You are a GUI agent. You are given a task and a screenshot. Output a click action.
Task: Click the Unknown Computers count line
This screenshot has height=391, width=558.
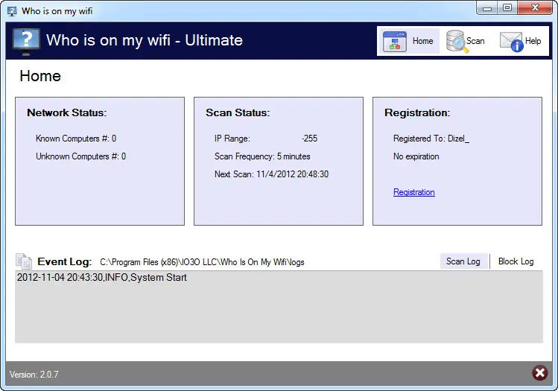(x=80, y=156)
